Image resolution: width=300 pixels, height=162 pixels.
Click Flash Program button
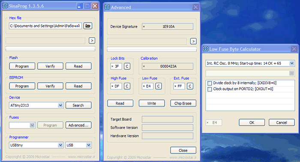[22, 66]
